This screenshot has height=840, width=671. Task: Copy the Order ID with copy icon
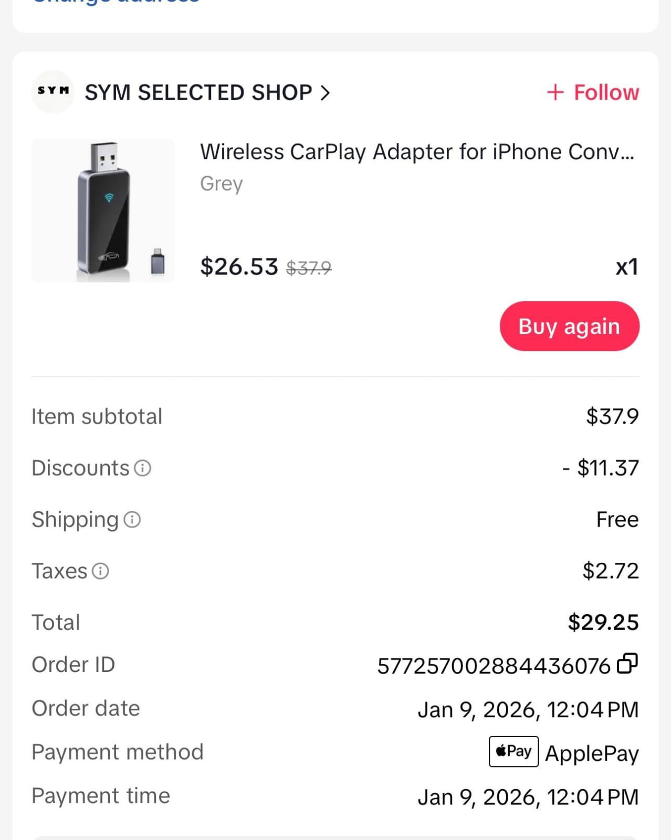(627, 664)
